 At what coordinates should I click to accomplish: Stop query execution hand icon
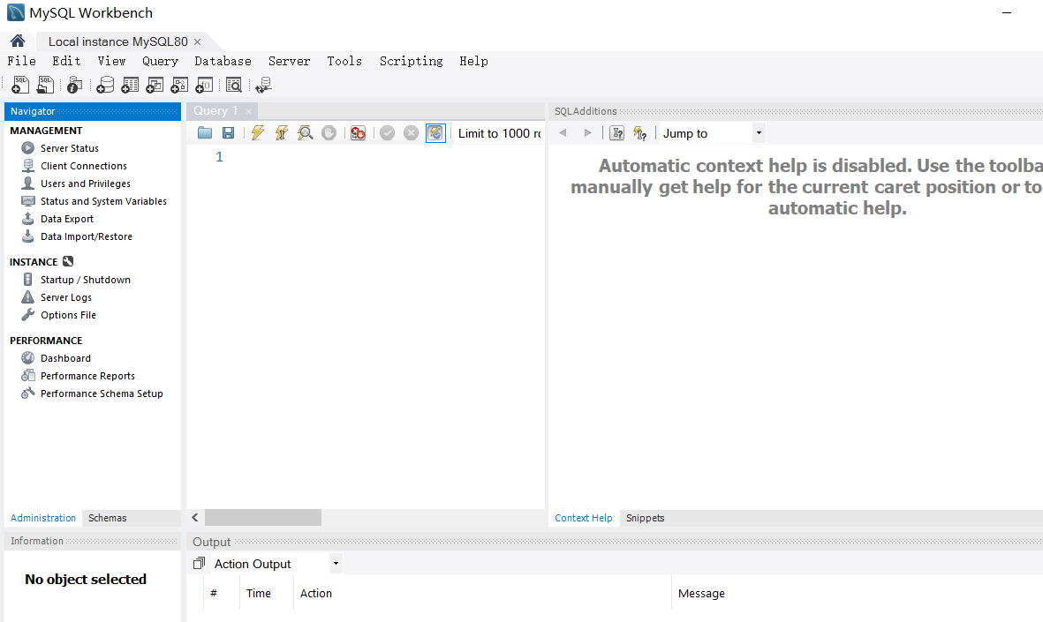click(x=329, y=133)
